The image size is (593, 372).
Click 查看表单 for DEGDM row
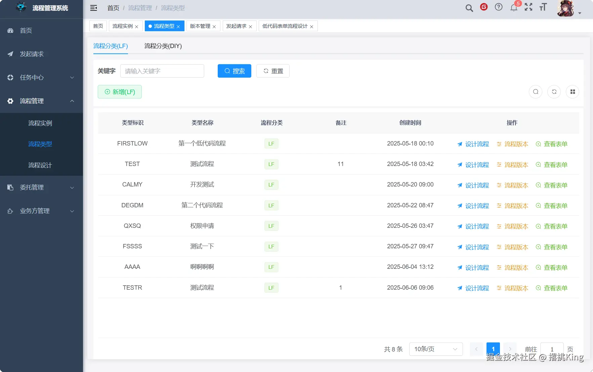552,206
